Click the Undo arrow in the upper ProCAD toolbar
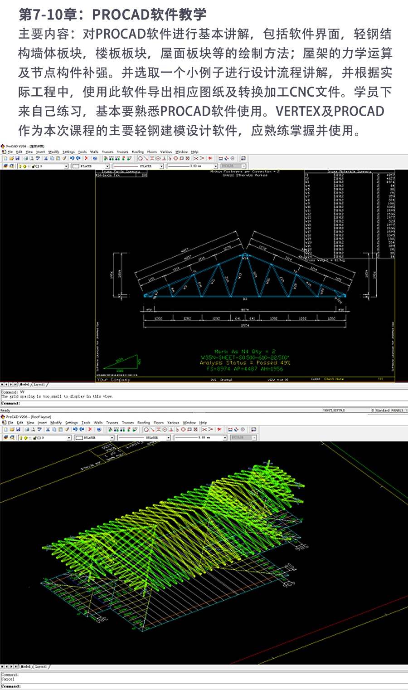Viewport: 408px width, 690px height. [72, 158]
